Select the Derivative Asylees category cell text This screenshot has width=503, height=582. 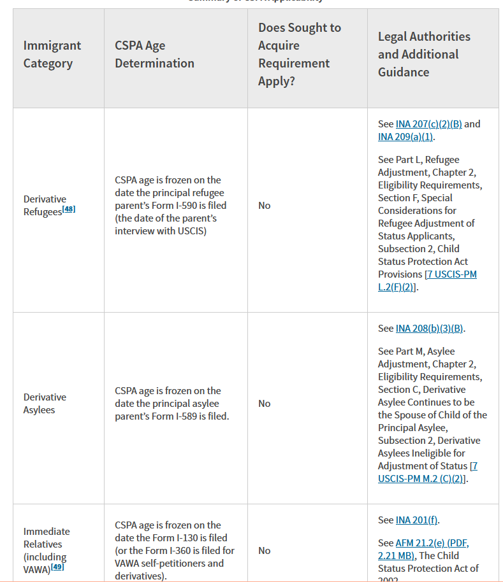coord(45,404)
